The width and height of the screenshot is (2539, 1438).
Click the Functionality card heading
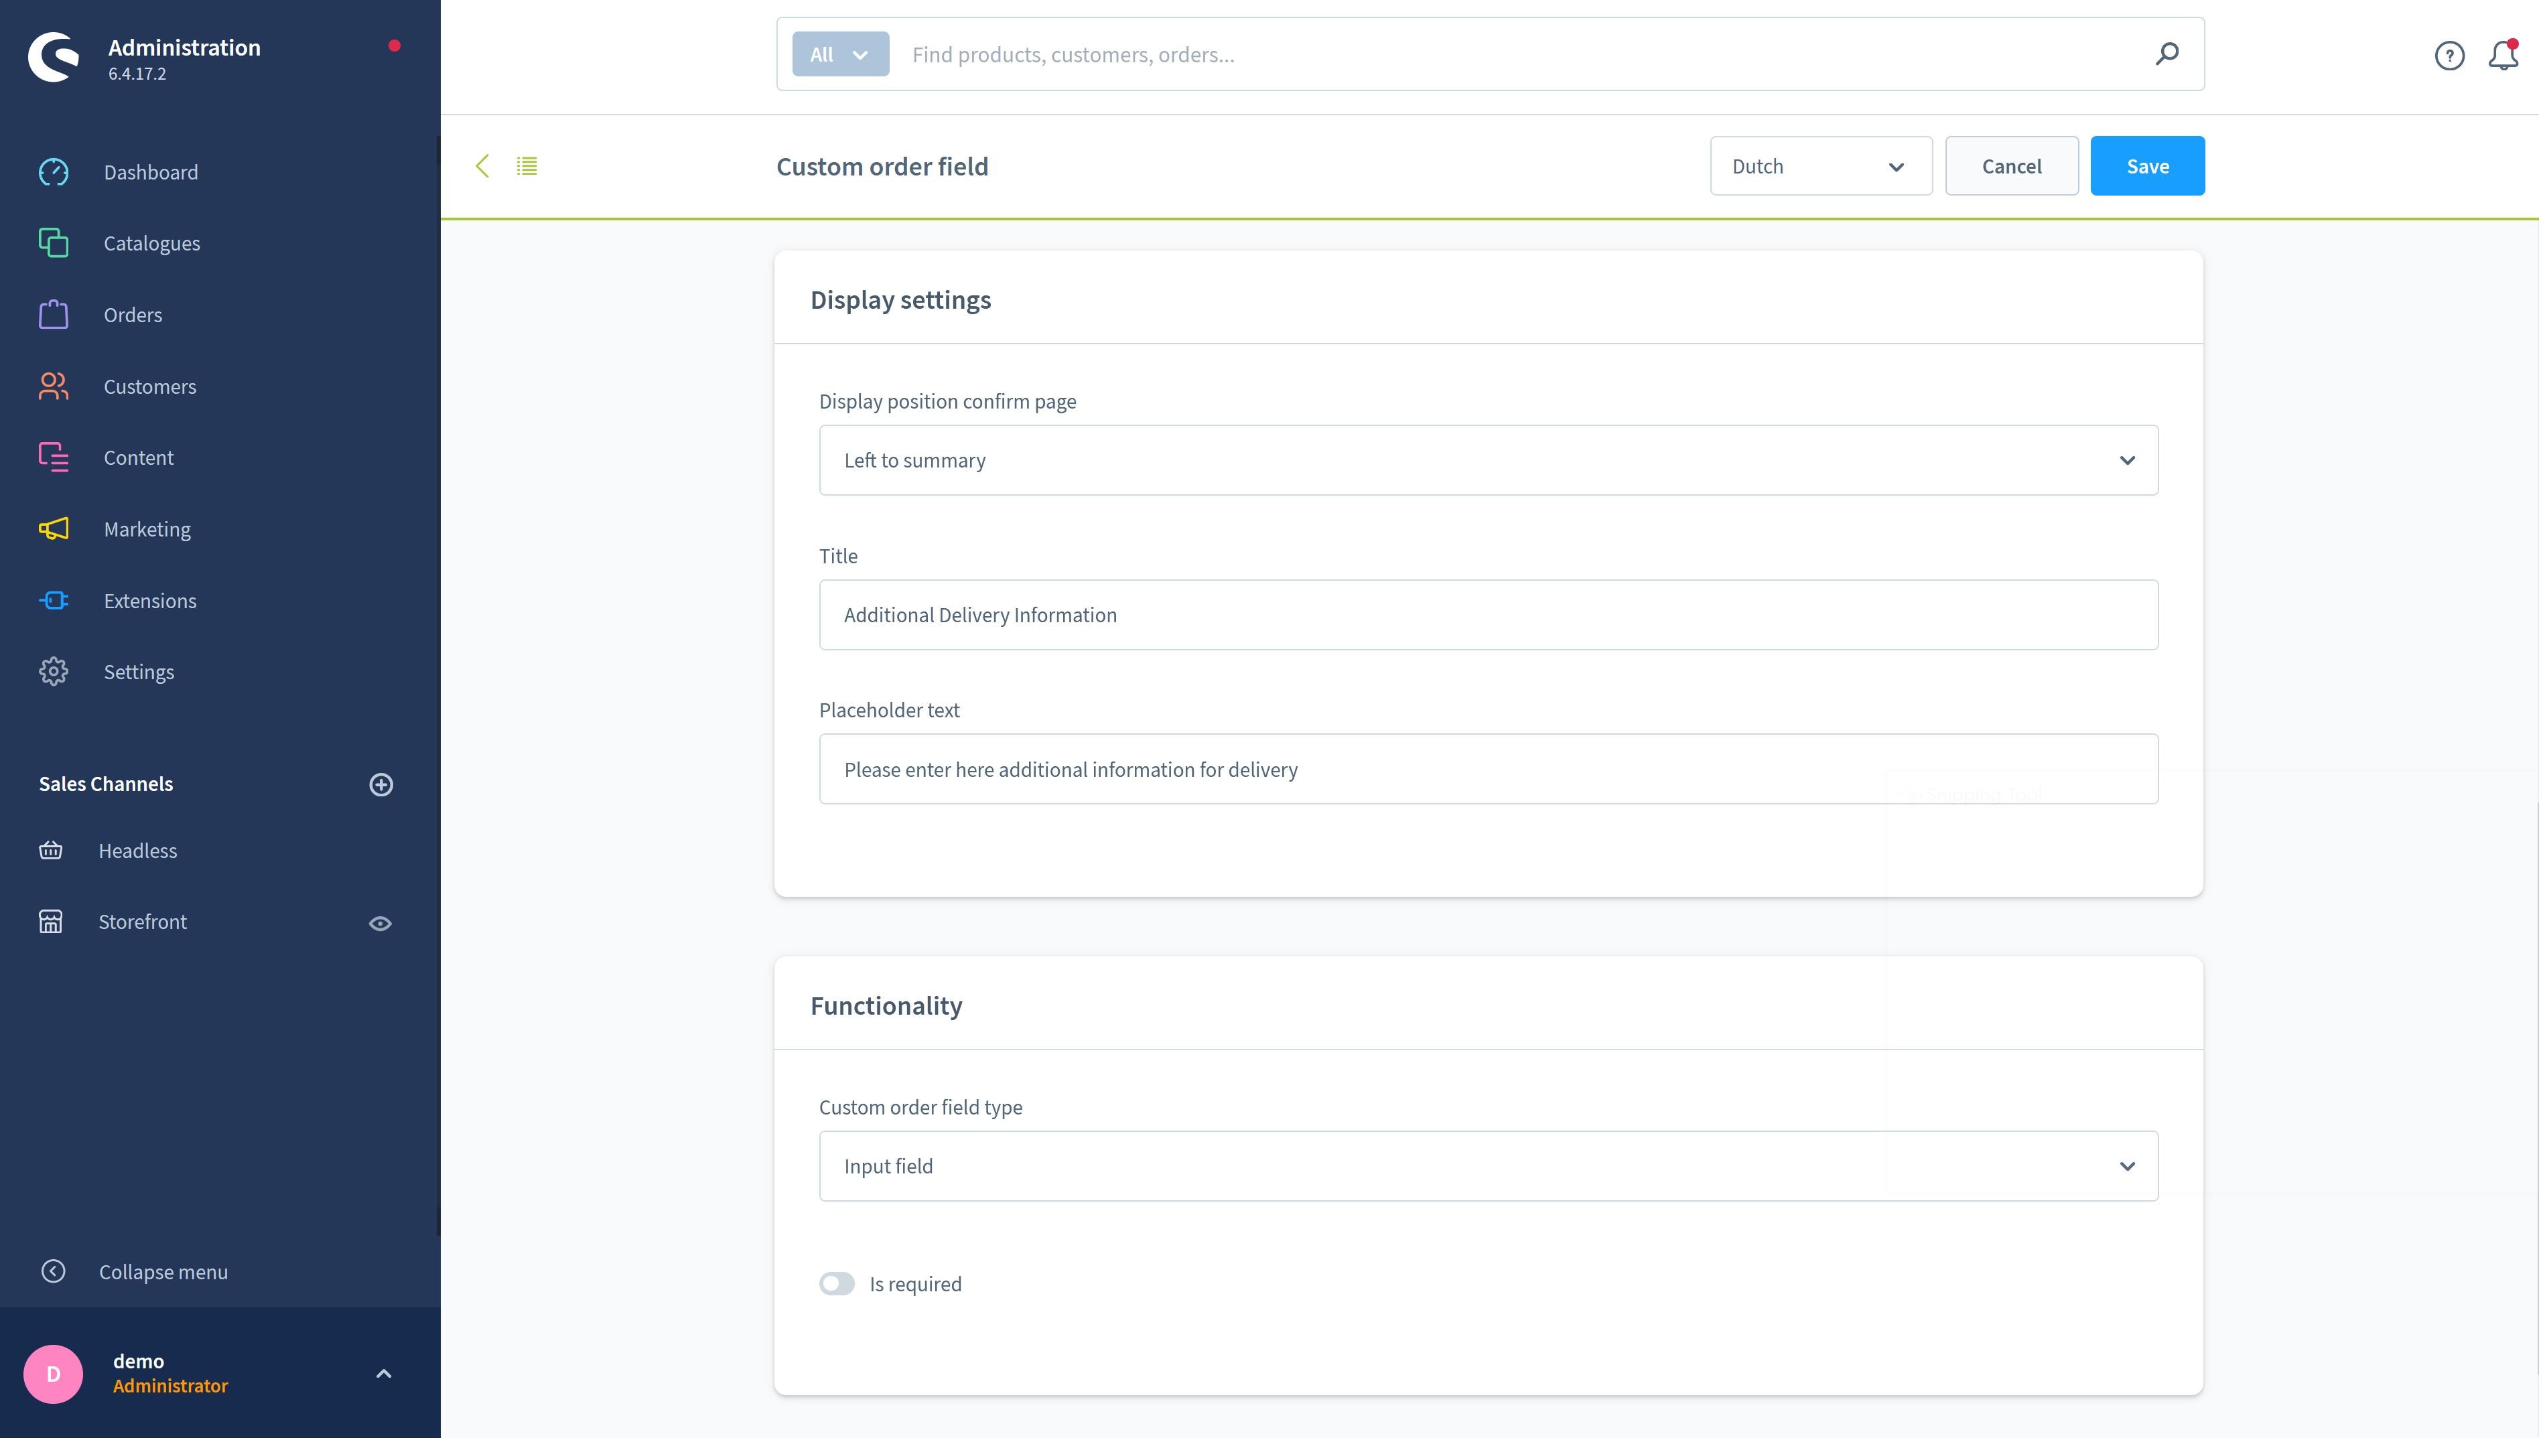(x=886, y=1005)
